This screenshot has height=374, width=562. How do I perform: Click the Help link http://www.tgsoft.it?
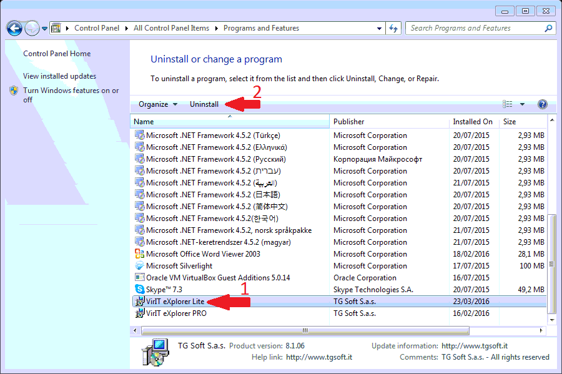(x=319, y=357)
